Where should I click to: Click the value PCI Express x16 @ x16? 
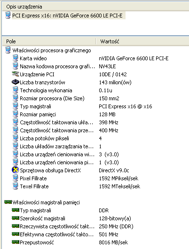tap(126, 106)
